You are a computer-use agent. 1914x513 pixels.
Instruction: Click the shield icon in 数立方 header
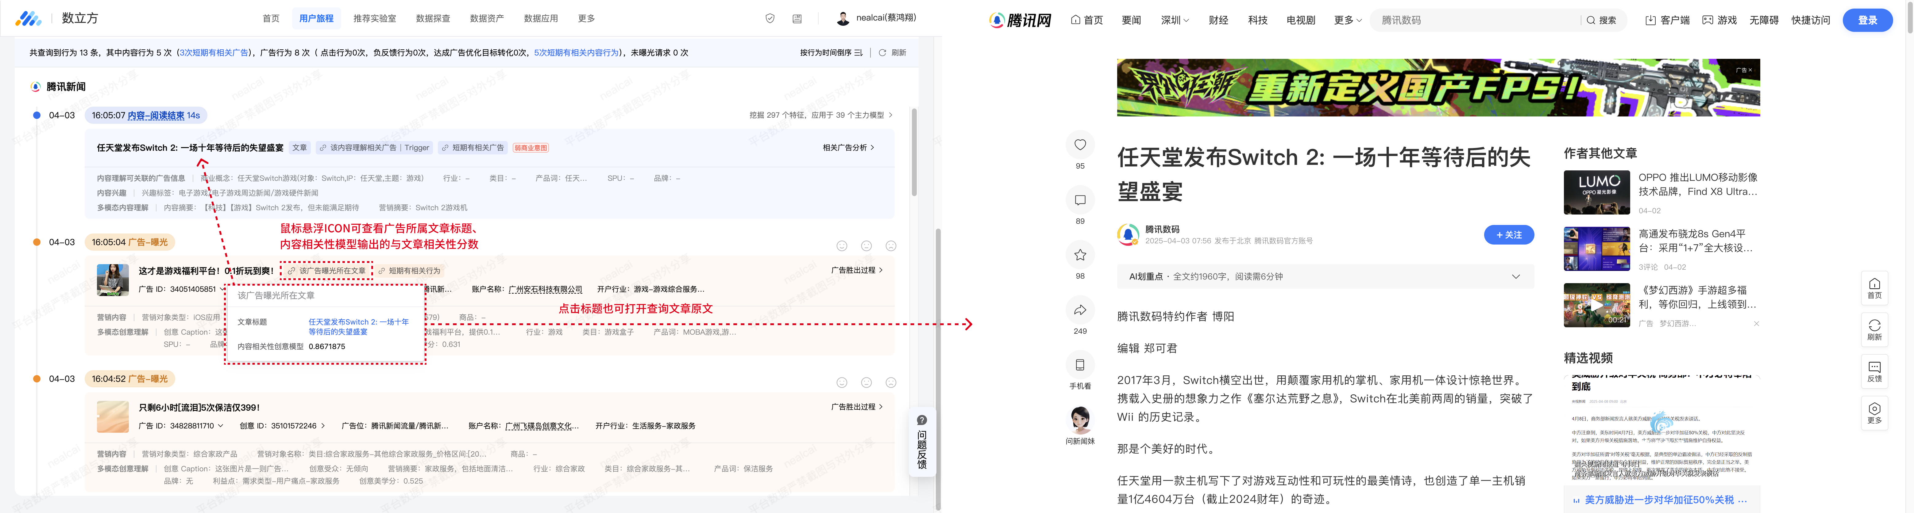point(770,19)
